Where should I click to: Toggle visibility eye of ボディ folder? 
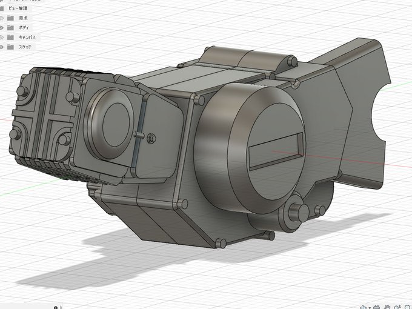[1, 28]
